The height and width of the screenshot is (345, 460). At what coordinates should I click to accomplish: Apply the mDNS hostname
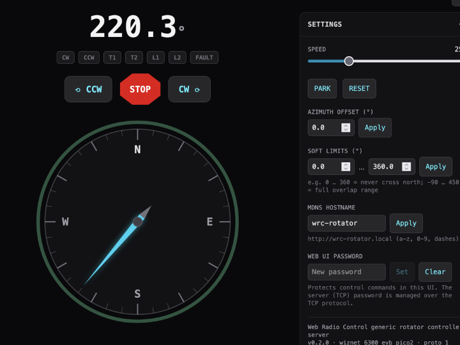point(406,223)
